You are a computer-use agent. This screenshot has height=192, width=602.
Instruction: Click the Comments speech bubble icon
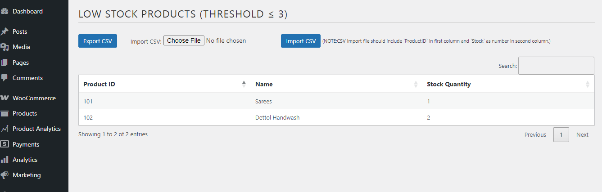point(5,78)
